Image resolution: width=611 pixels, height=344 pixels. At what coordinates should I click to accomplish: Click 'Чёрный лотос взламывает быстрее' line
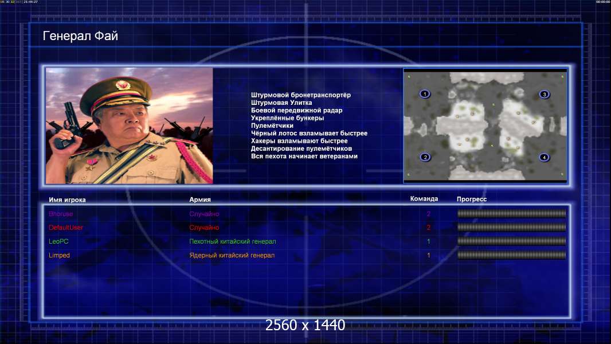[309, 133]
